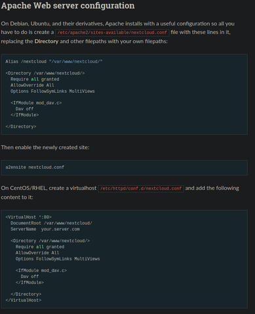The width and height of the screenshot is (255, 314).
Task: Click '<Directory /var/www/nextcloud/>' in the VirtualHost block
Action: click(x=50, y=241)
